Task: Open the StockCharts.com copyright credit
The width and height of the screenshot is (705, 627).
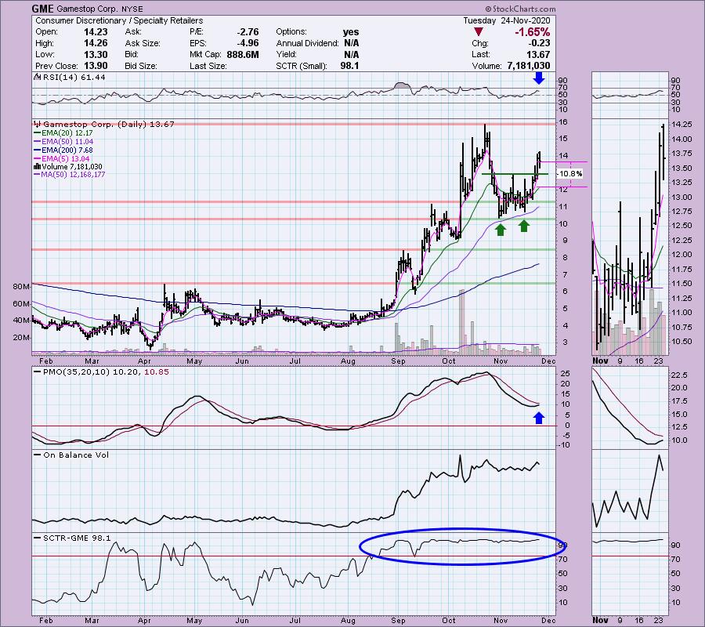Action: (x=520, y=9)
